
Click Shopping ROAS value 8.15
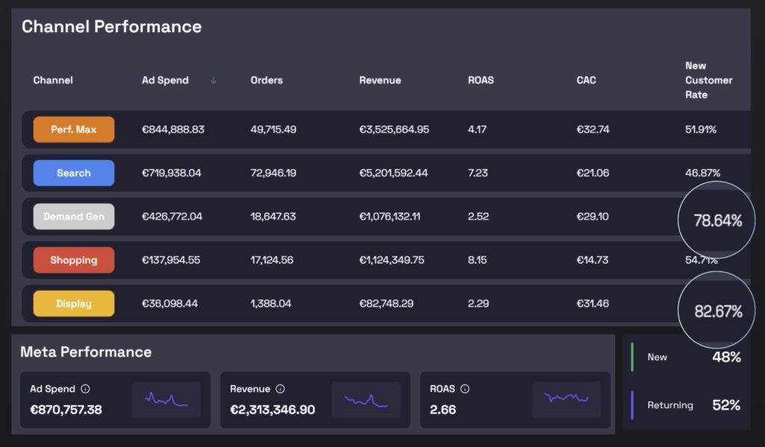(477, 259)
